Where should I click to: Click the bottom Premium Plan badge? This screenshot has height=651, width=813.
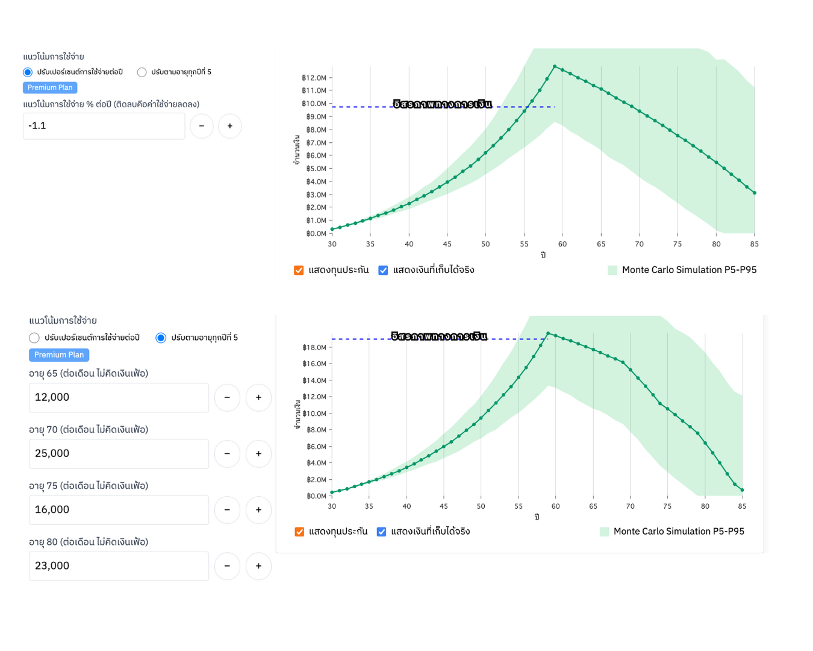[59, 355]
